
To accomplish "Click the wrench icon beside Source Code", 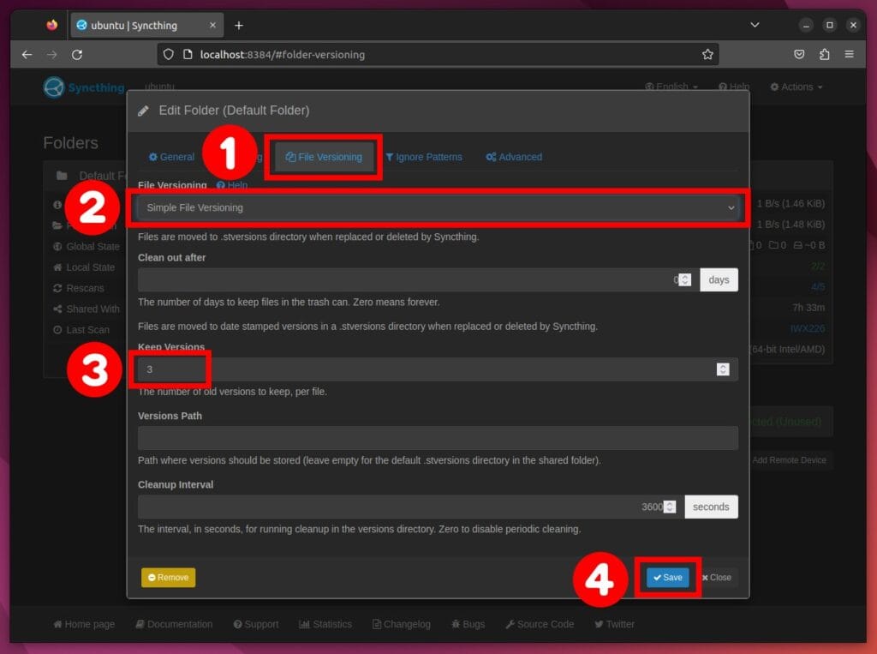I will pyautogui.click(x=510, y=624).
